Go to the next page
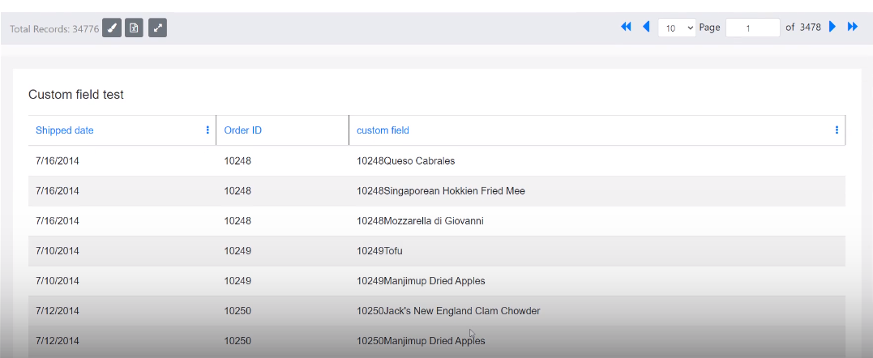 [x=832, y=27]
